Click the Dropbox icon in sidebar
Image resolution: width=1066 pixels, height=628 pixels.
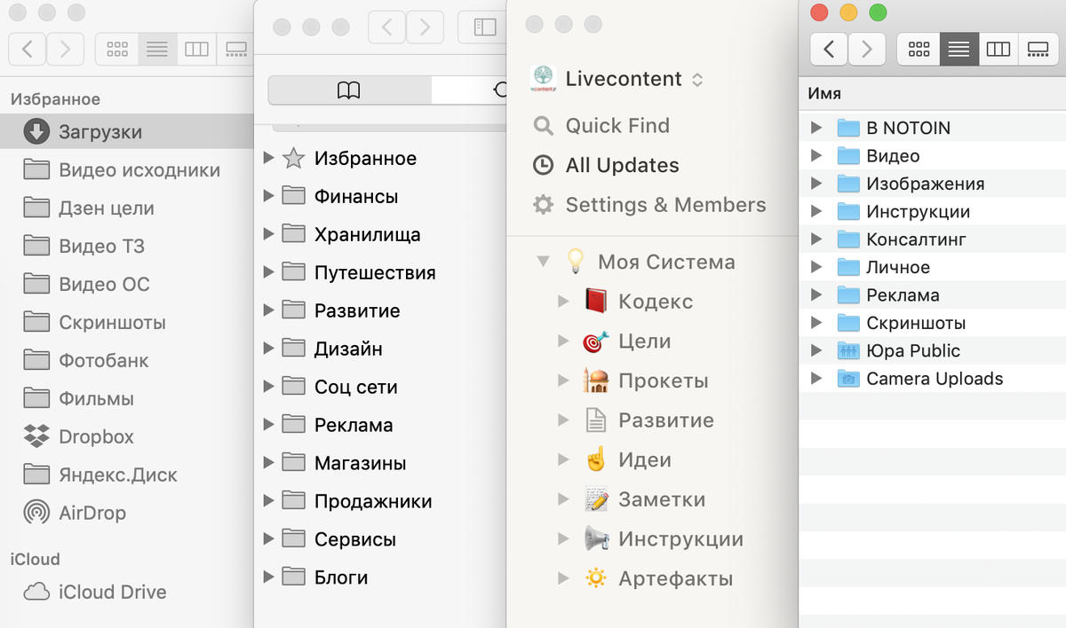[x=36, y=436]
